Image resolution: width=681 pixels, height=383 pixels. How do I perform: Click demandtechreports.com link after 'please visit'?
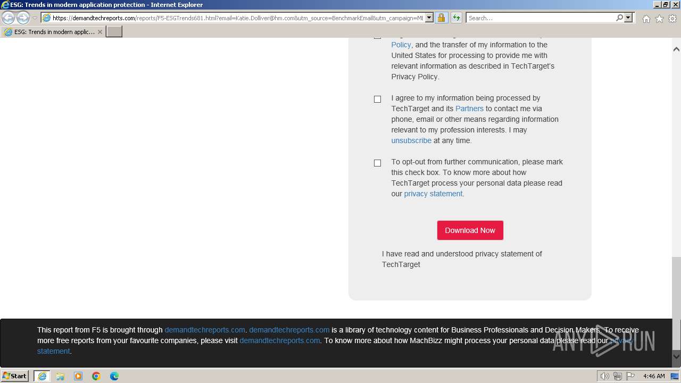(280, 340)
